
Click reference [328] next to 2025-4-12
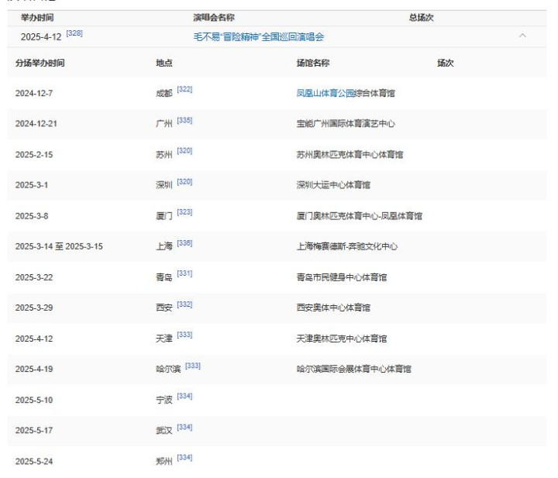tap(74, 35)
